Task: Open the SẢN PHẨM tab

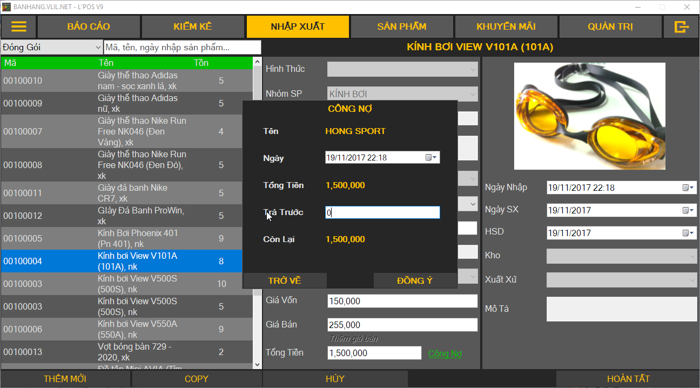Action: 401,26
